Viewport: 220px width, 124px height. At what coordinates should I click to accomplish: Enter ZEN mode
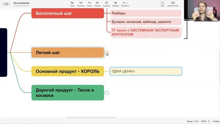[x=162, y=4]
